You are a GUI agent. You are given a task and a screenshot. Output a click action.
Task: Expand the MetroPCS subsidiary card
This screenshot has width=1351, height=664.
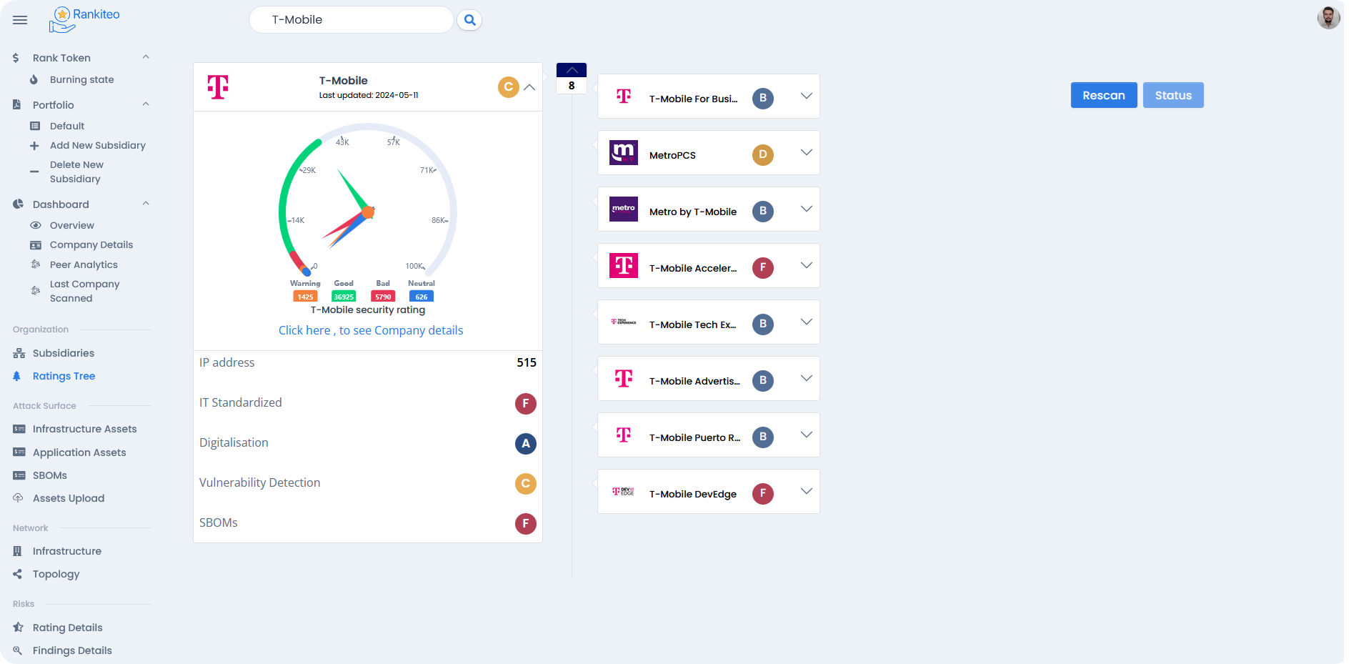(x=806, y=153)
